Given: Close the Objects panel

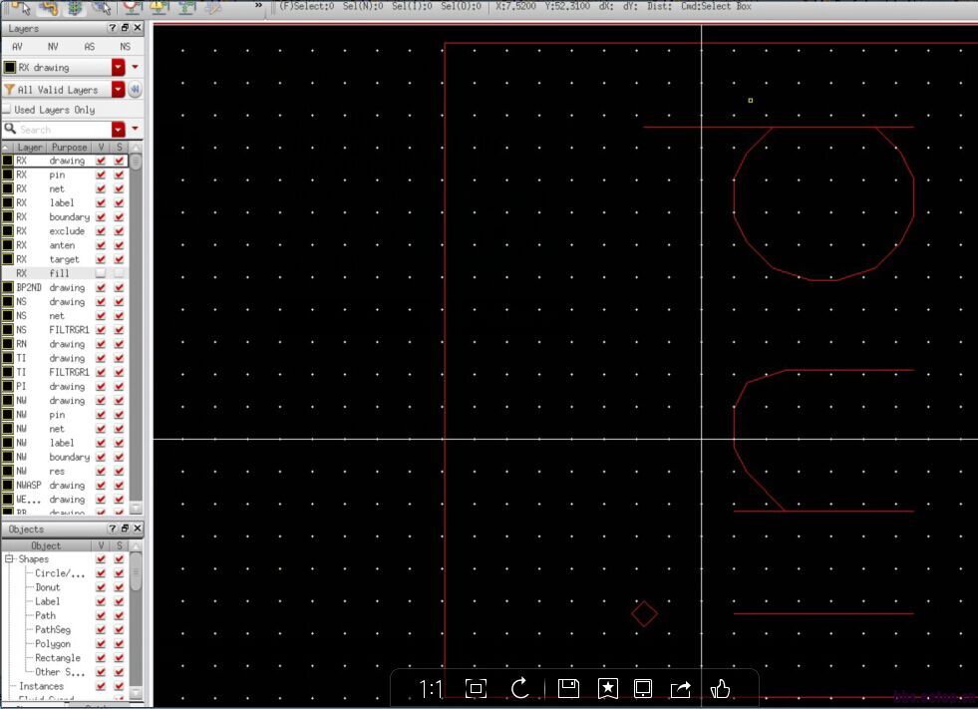Looking at the screenshot, I should (x=138, y=529).
